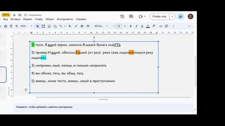Click the insert link icon

[161, 26]
